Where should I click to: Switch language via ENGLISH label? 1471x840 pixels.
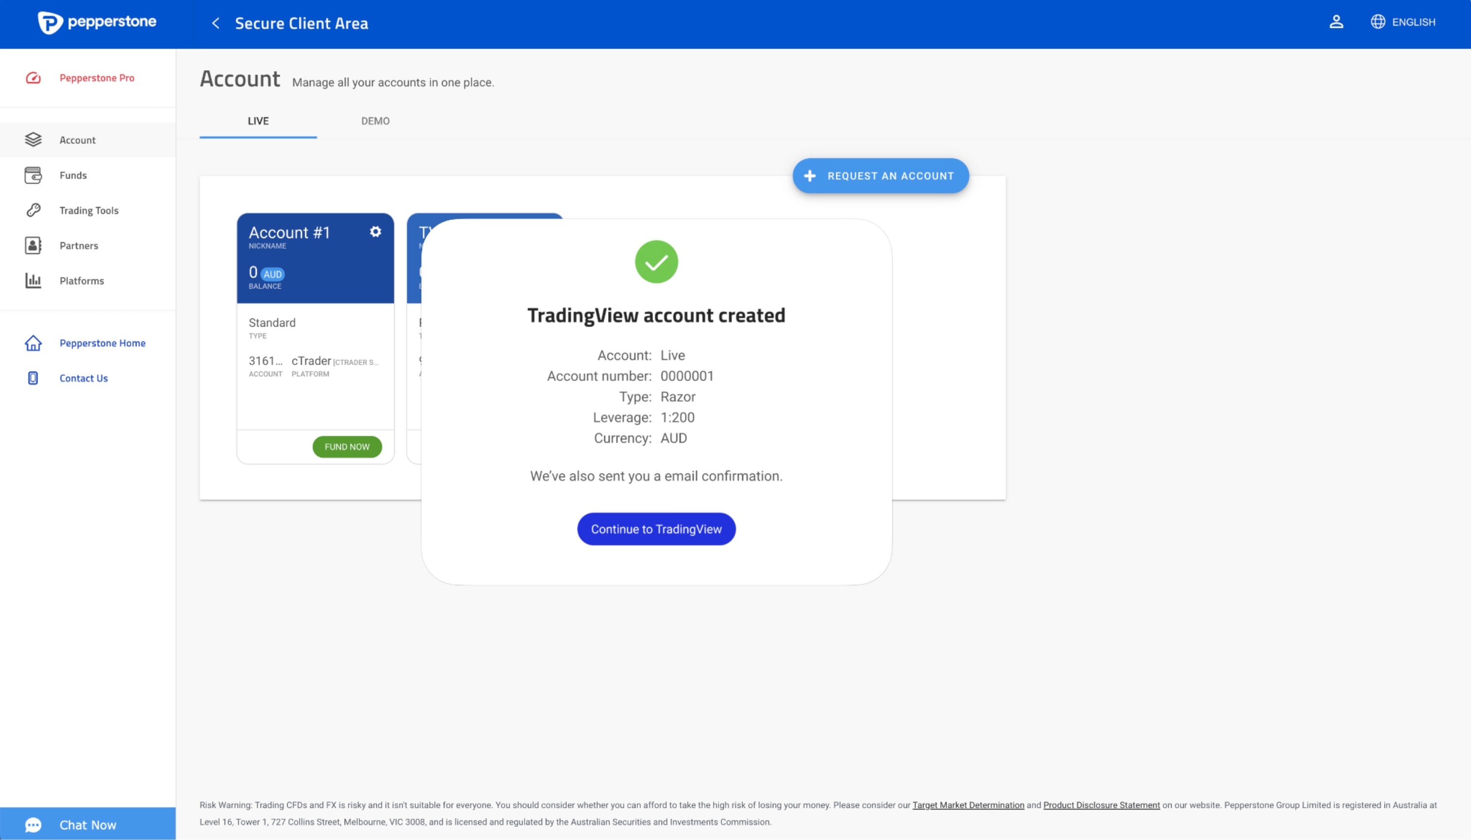[x=1413, y=22]
